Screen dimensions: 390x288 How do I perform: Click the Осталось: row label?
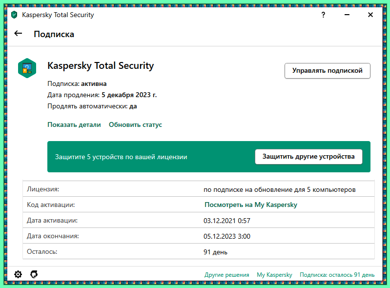[x=42, y=252]
